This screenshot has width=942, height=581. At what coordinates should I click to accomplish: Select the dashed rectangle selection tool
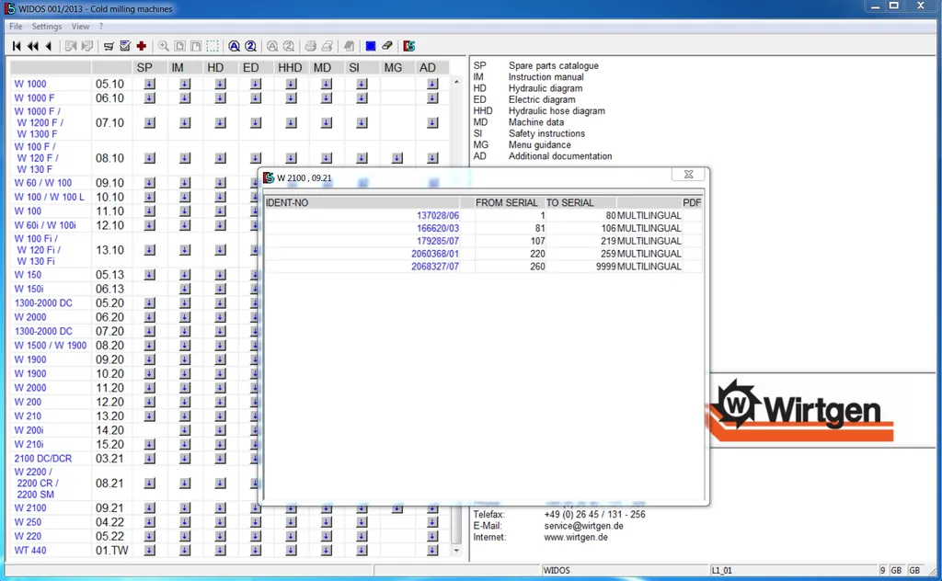point(213,46)
